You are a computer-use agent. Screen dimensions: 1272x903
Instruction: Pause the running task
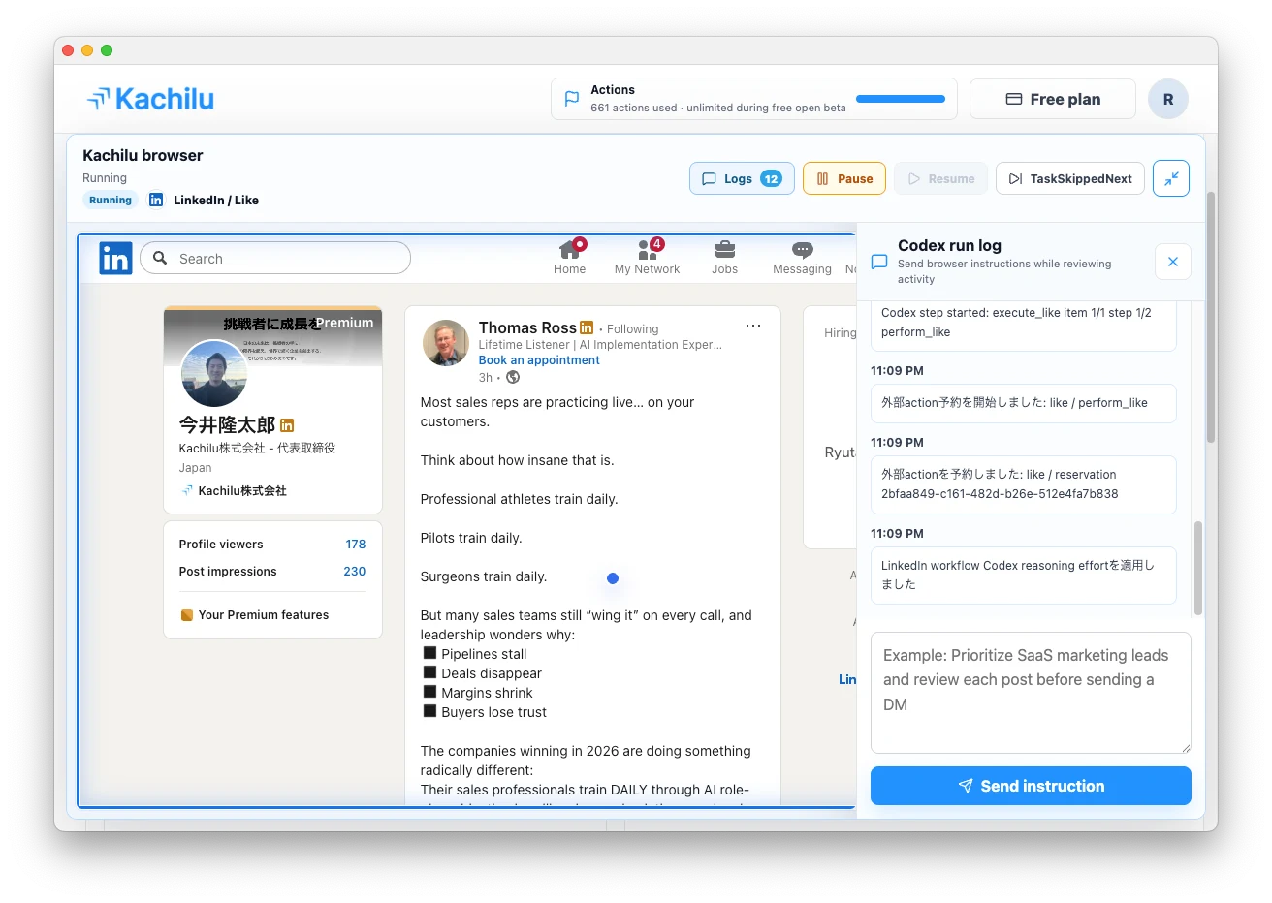tap(844, 178)
